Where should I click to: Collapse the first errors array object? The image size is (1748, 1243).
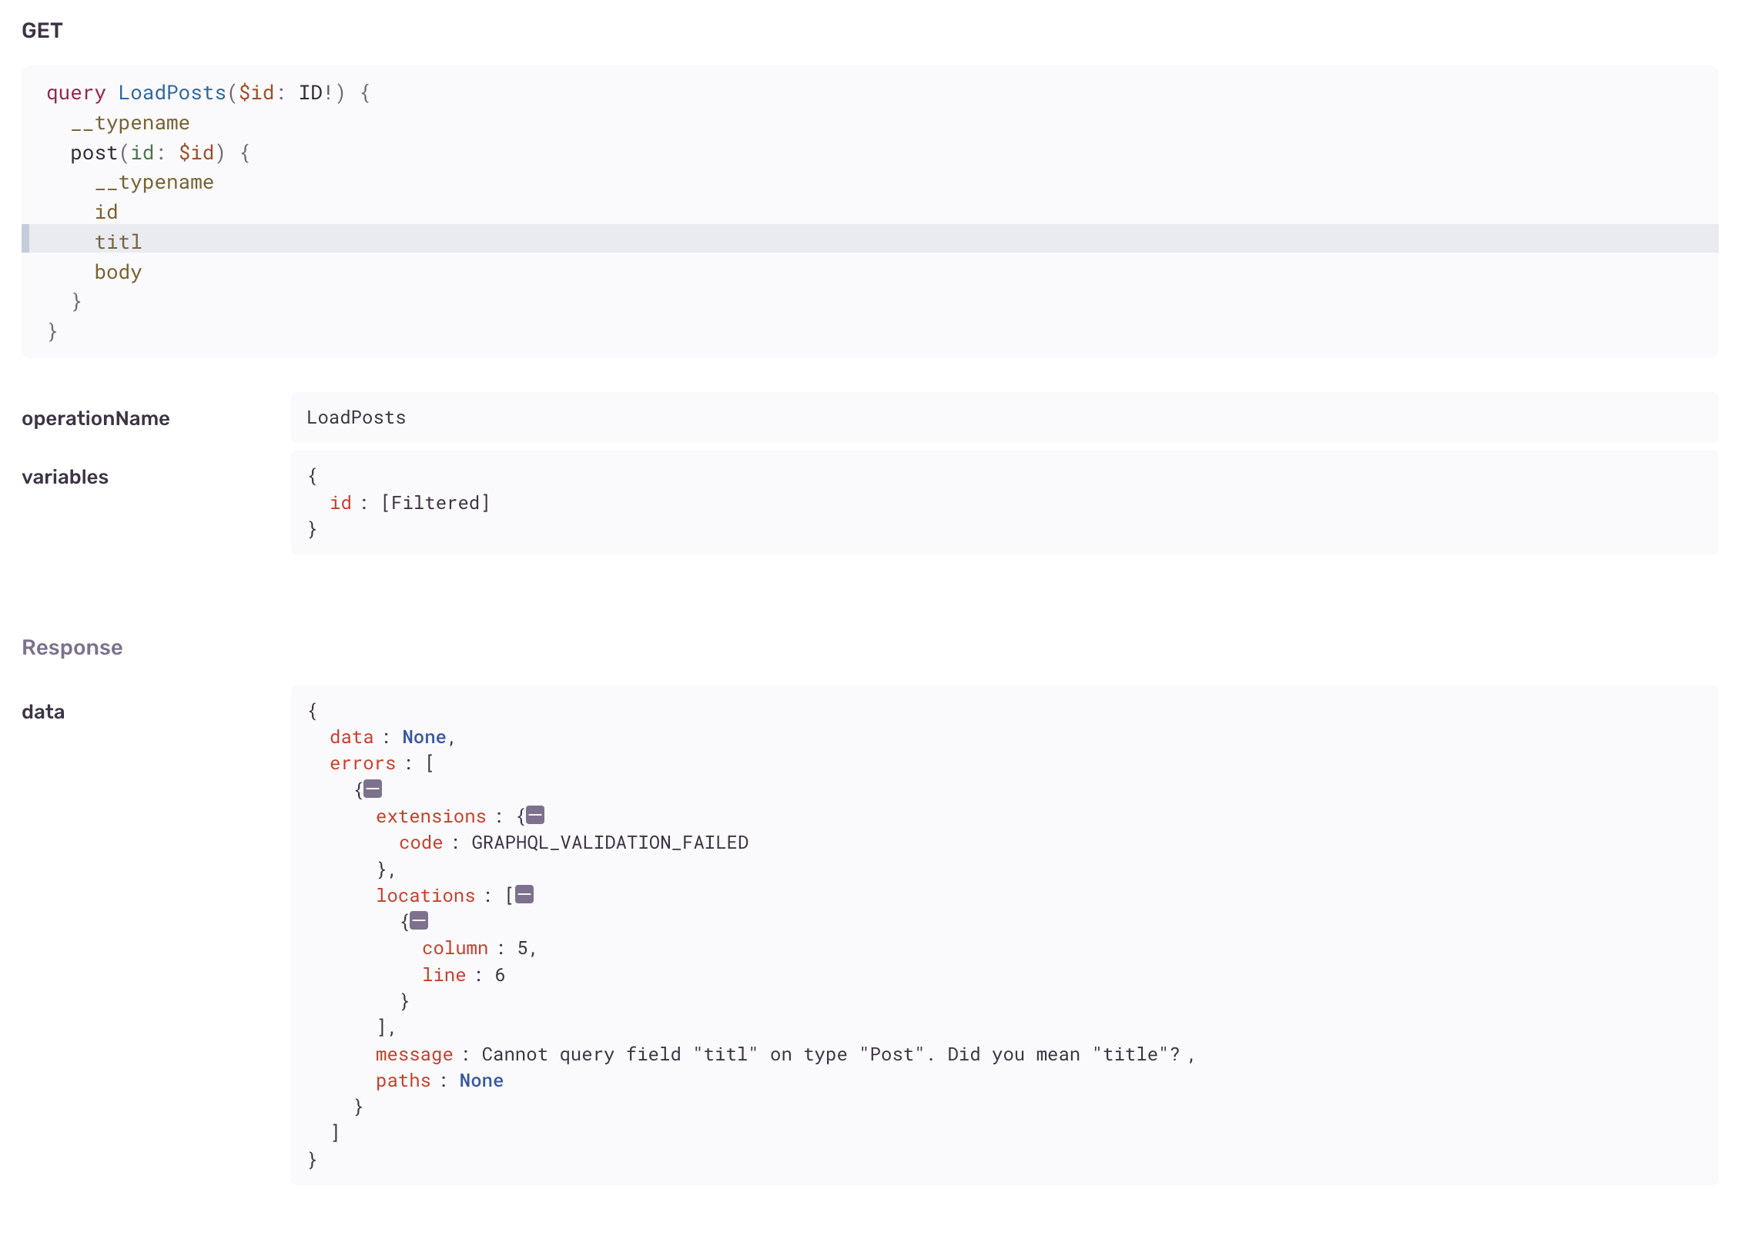click(x=373, y=789)
